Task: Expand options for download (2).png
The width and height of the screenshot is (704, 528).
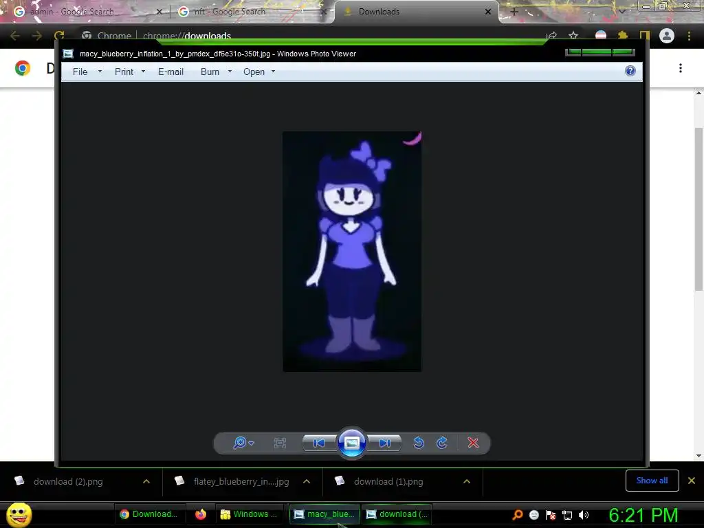Action: (146, 481)
